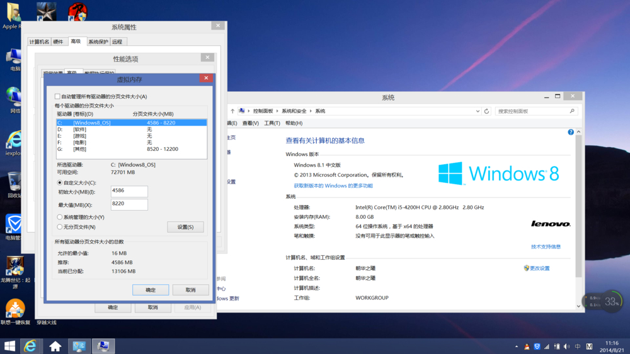Switch to the 远程 tab
This screenshot has width=630, height=354.
[117, 41]
